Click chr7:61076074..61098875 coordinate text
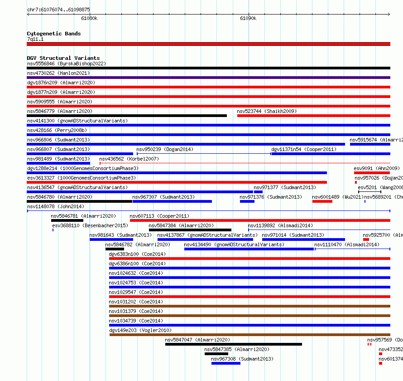Image resolution: width=403 pixels, height=381 pixels. click(x=58, y=10)
